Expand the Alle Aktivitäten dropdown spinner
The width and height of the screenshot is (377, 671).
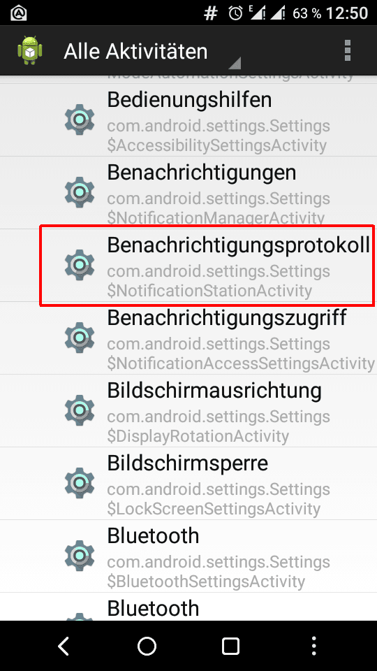click(151, 51)
